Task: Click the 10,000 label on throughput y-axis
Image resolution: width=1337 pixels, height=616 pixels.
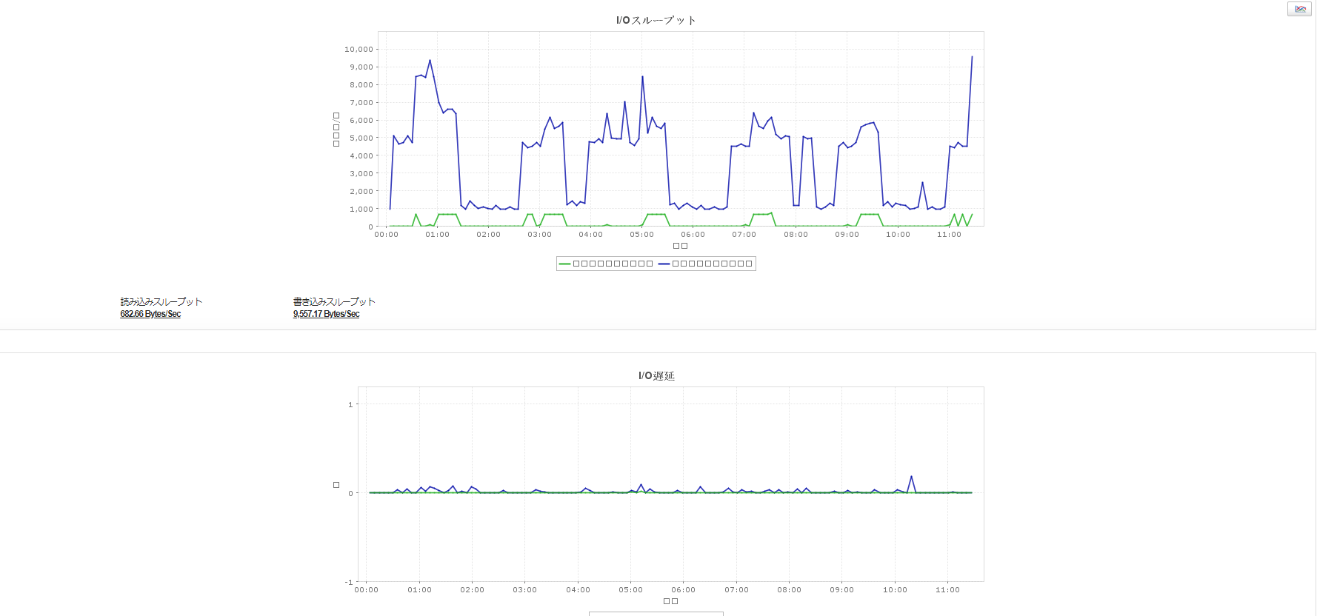Action: (x=359, y=49)
